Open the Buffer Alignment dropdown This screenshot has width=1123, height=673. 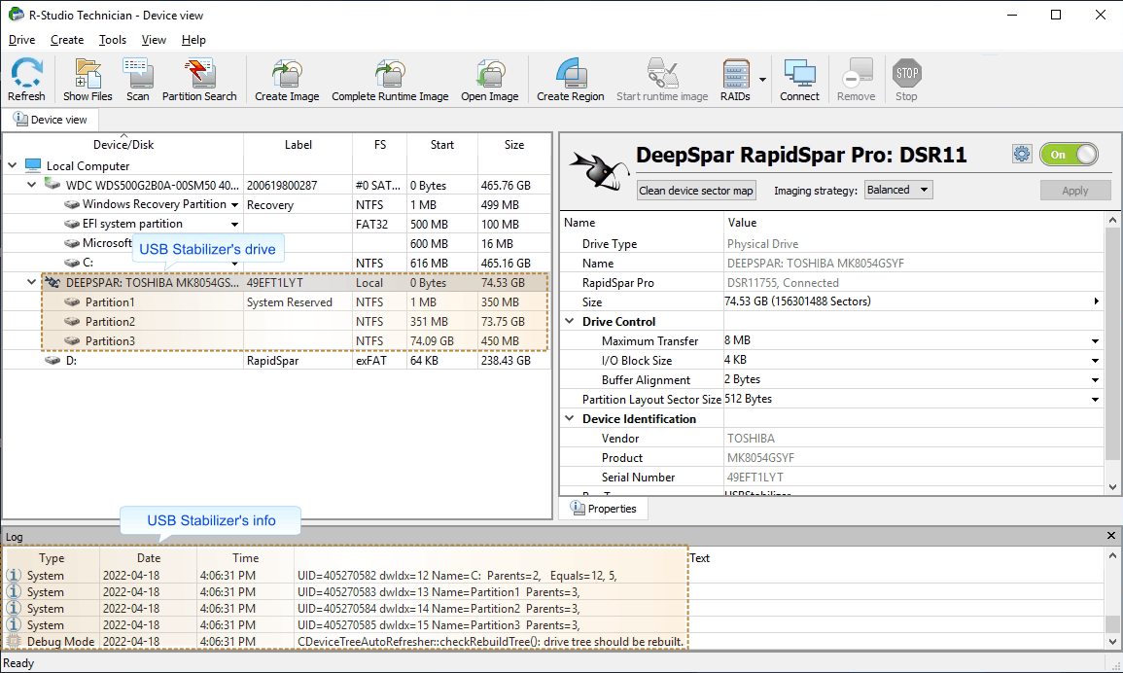(x=1095, y=380)
